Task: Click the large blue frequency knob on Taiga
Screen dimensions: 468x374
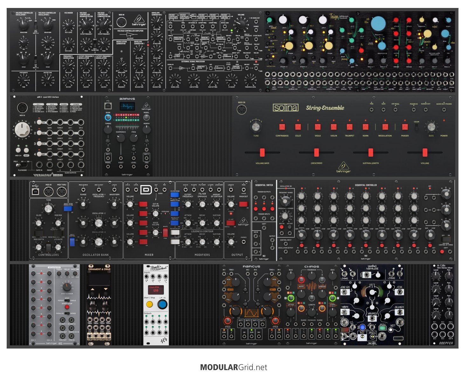Action: click(x=378, y=24)
